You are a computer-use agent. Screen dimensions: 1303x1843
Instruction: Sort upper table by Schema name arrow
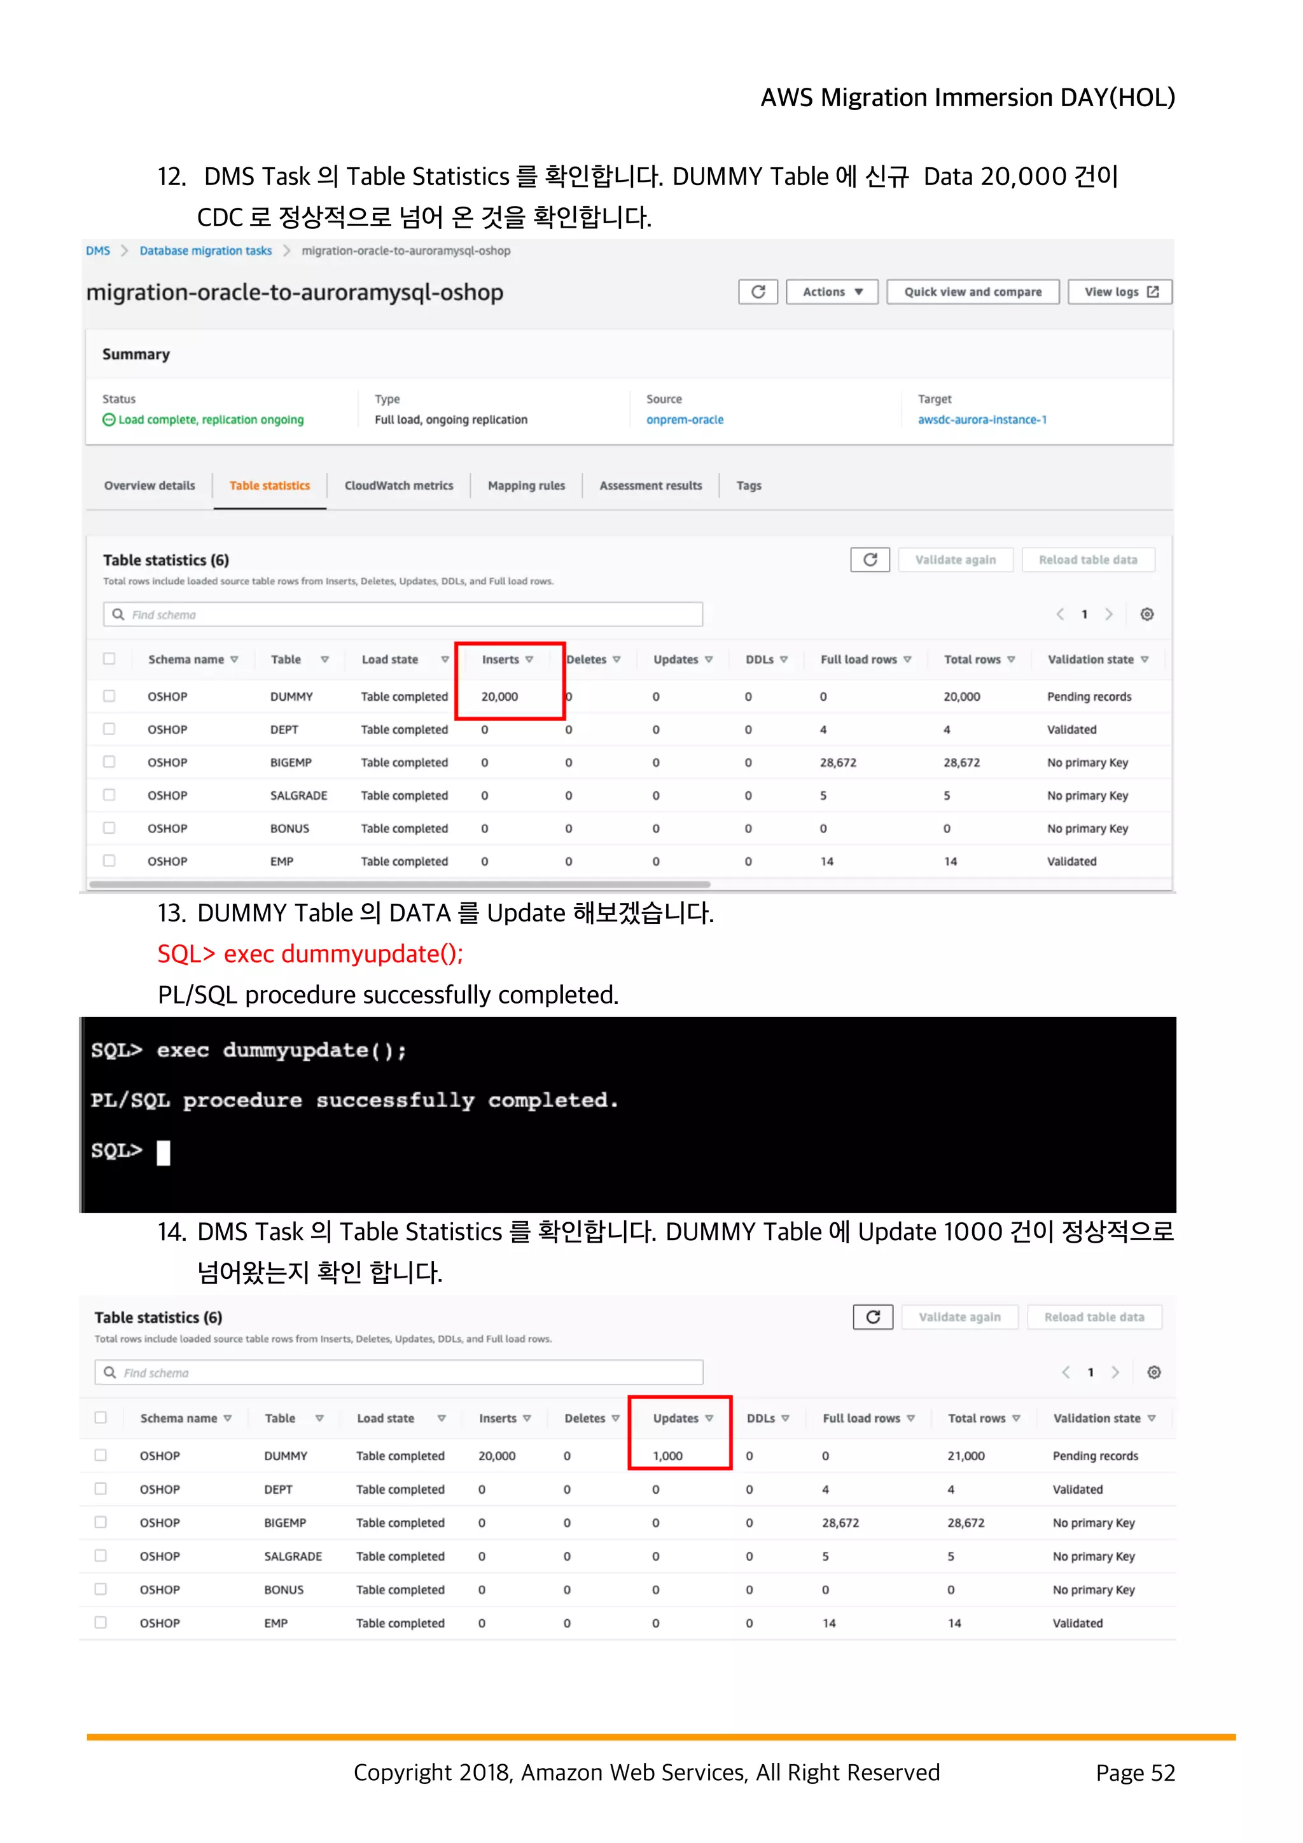tap(234, 660)
